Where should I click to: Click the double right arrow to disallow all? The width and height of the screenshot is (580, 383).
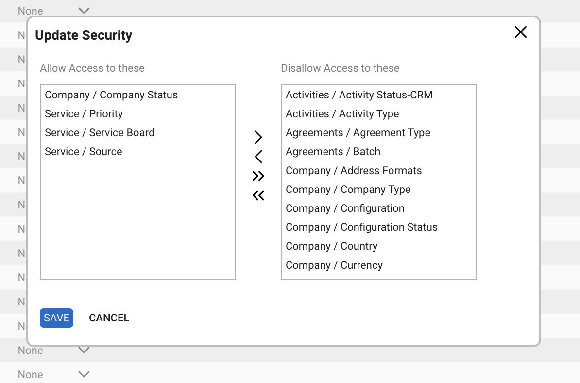258,176
